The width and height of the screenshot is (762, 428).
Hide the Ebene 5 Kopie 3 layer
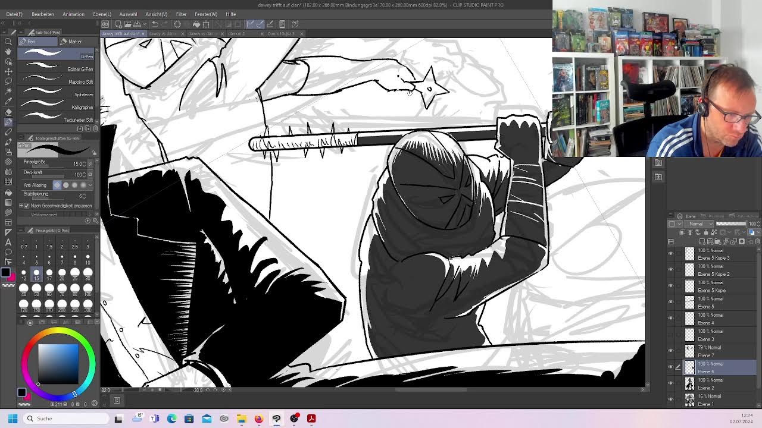tap(671, 254)
